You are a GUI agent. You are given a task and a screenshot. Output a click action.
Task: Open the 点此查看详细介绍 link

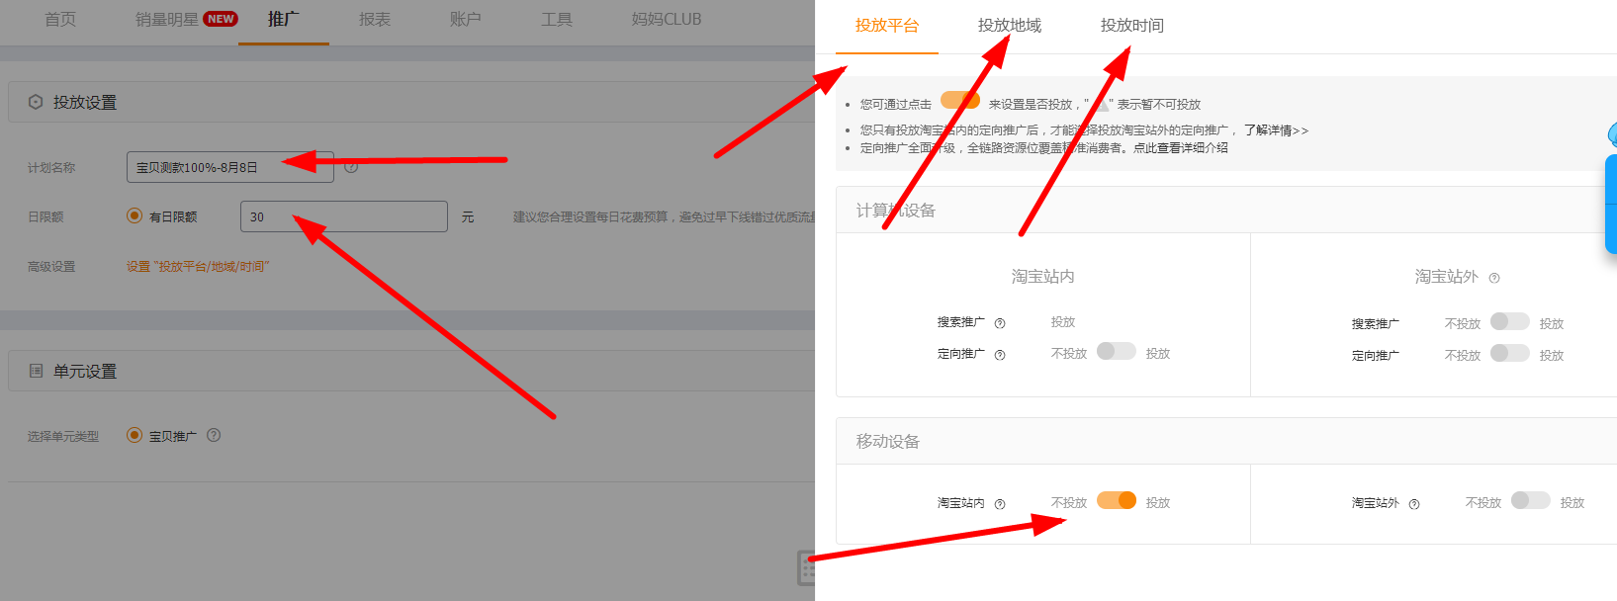click(1181, 148)
